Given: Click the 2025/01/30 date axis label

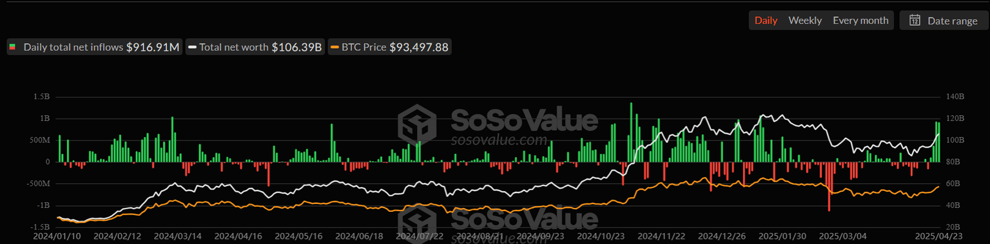Looking at the screenshot, I should point(782,236).
